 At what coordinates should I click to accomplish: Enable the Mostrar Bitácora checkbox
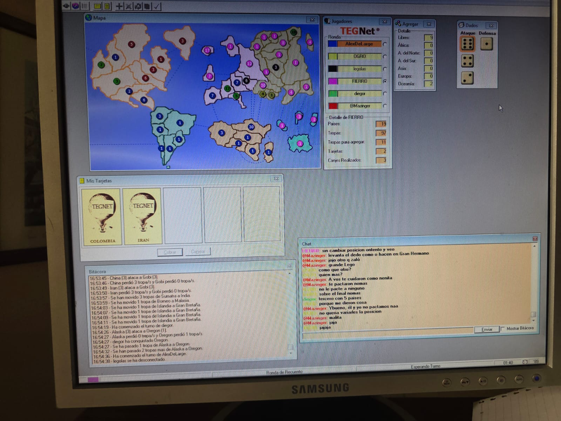coord(503,329)
